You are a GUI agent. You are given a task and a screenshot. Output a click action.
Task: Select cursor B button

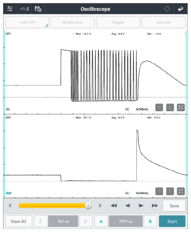click(x=150, y=221)
